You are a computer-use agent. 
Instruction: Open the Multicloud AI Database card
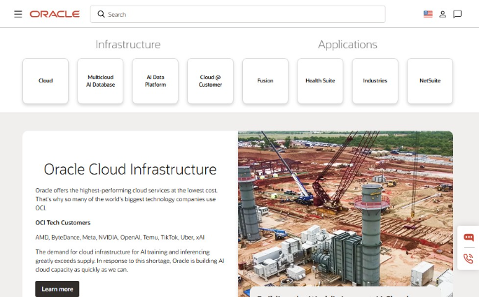(101, 81)
